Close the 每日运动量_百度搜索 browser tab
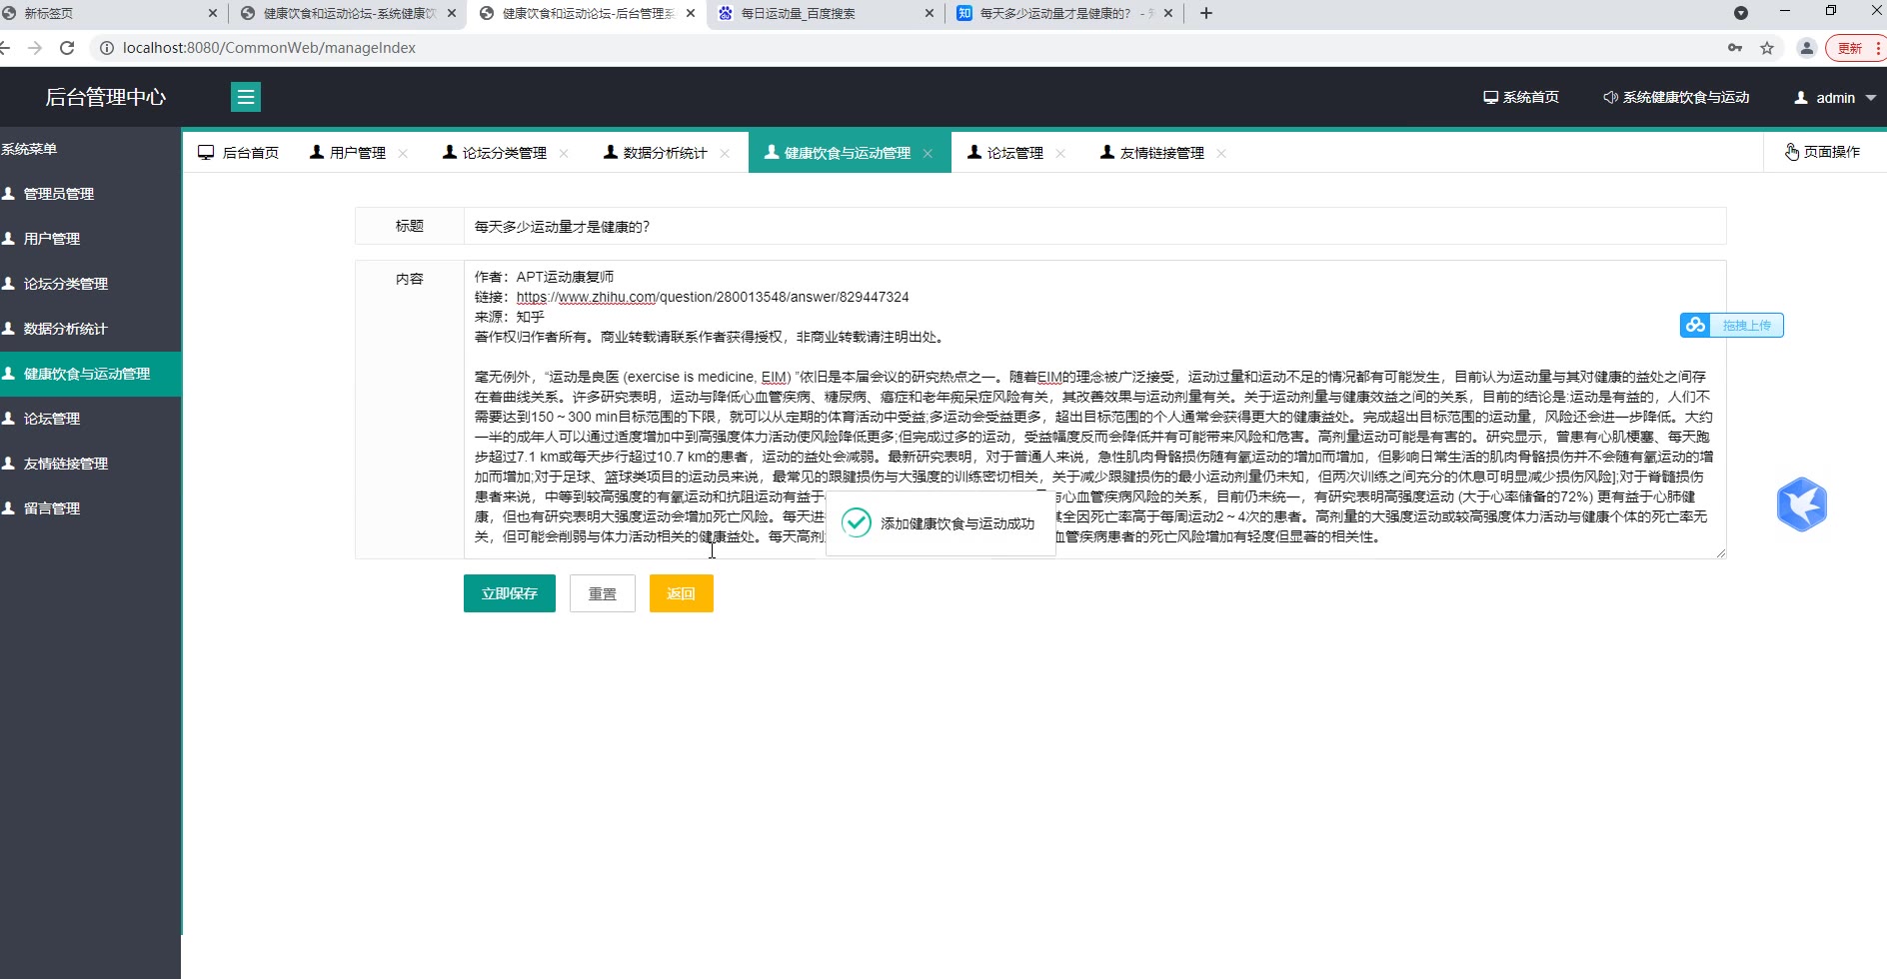Screen dimensions: 1887x979 (x=930, y=13)
